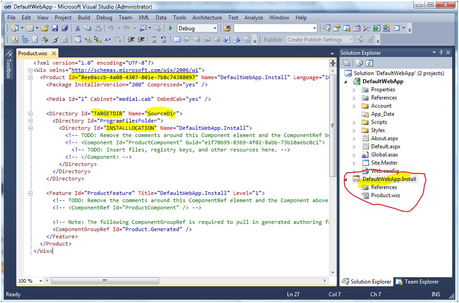Collapse the TARGETDIR Directory outlining box

tap(30, 114)
